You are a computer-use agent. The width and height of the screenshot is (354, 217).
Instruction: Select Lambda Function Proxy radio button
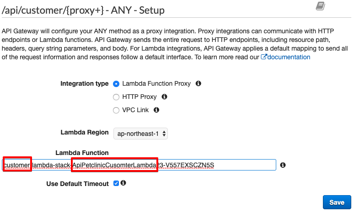click(116, 84)
